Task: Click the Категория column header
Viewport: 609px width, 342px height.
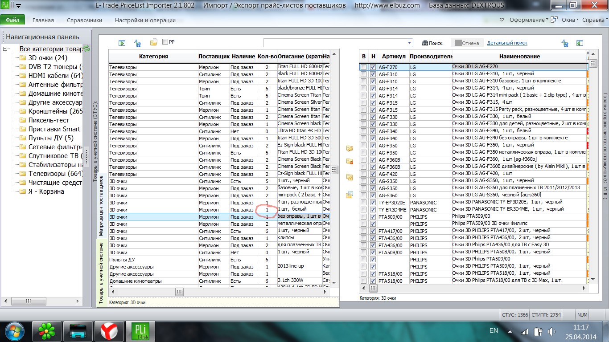Action: click(153, 57)
